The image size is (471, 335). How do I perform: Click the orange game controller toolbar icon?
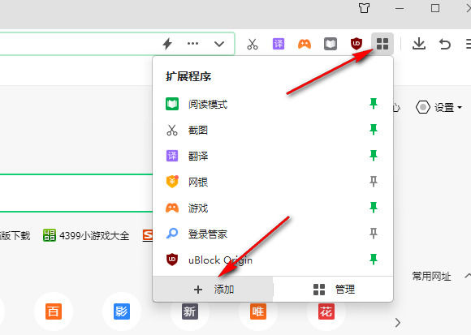(305, 44)
